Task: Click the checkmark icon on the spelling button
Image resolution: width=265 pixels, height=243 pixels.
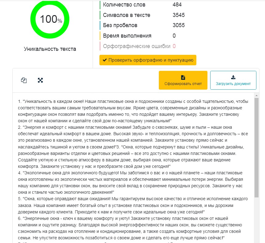Action: tap(105, 60)
